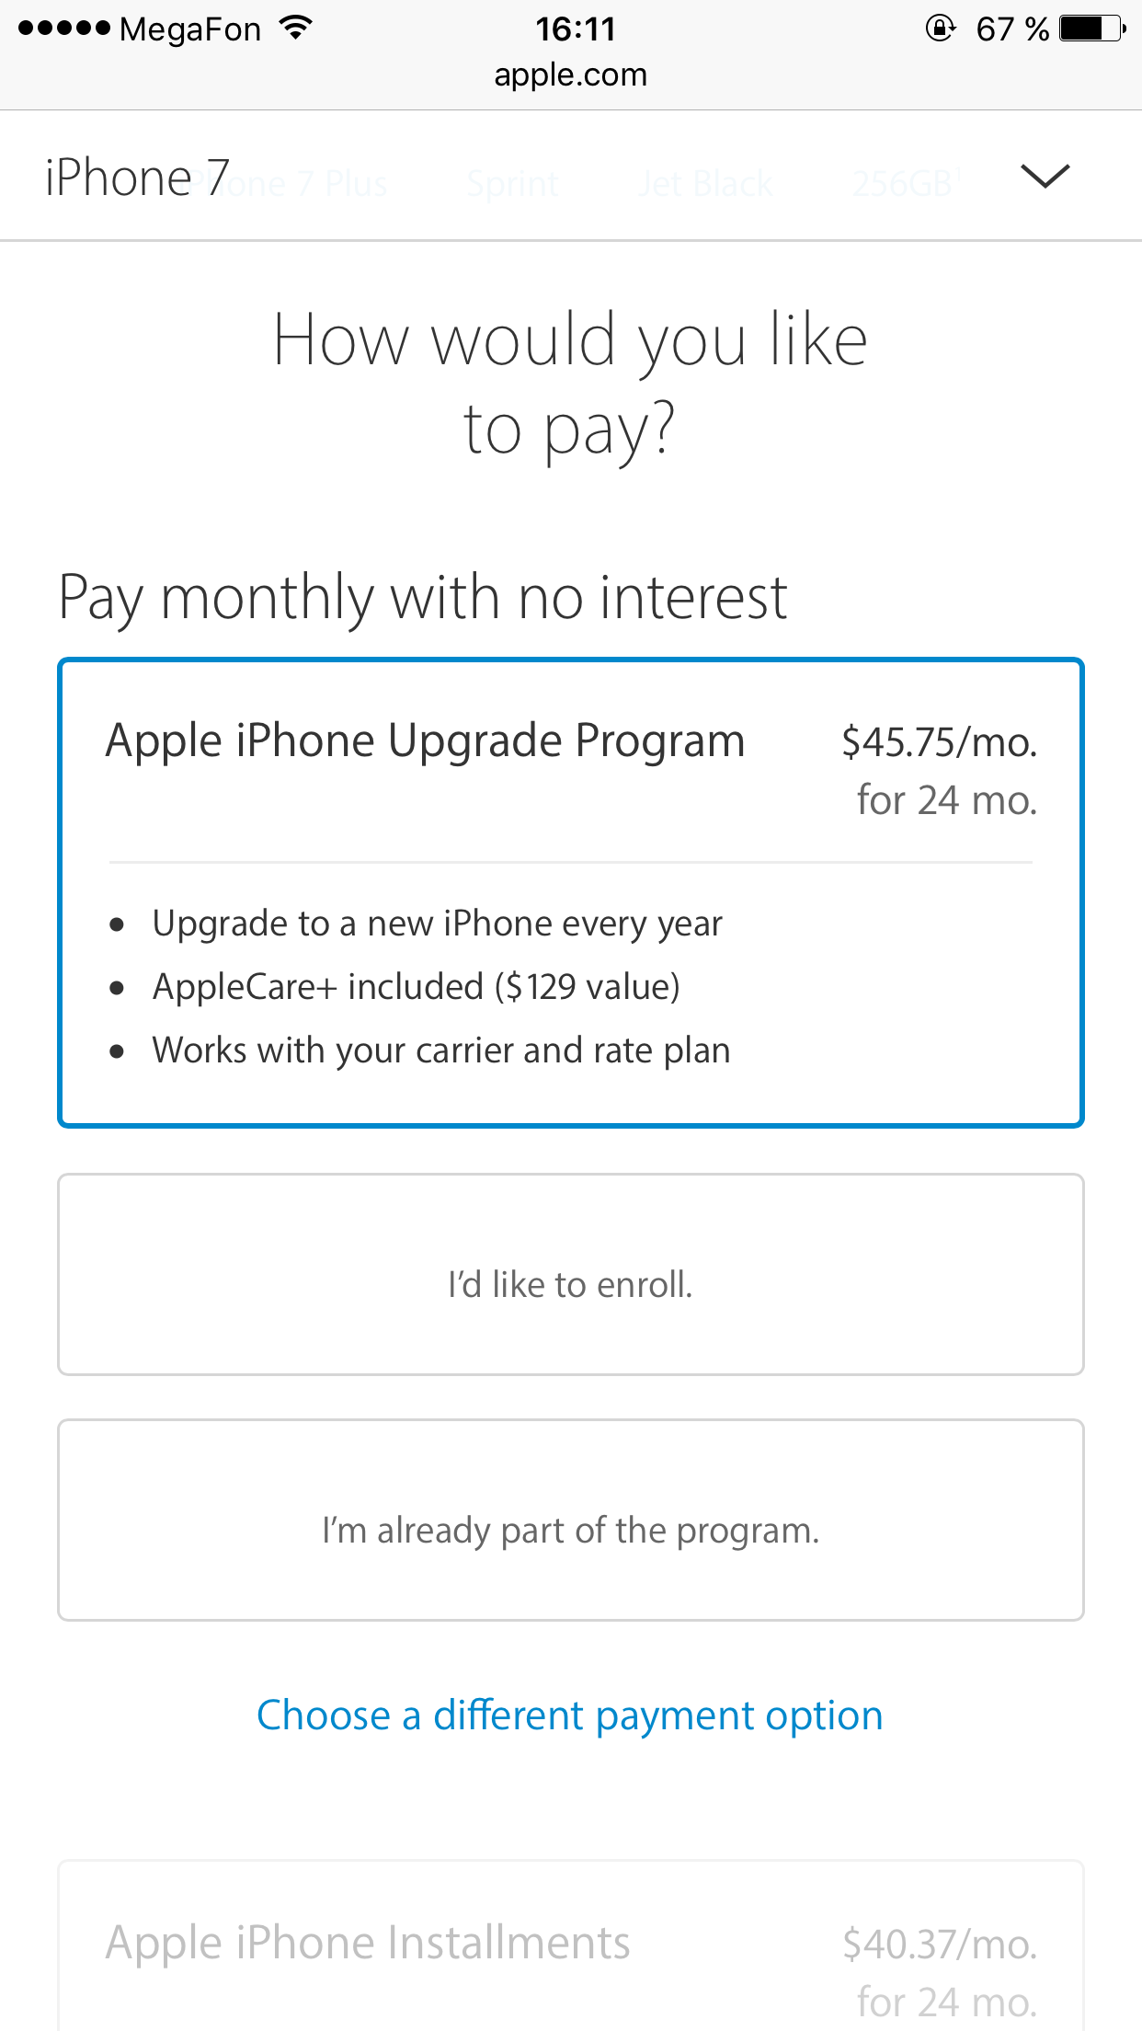Tap the MegaFon carrier label
This screenshot has height=2031, width=1142.
click(190, 29)
